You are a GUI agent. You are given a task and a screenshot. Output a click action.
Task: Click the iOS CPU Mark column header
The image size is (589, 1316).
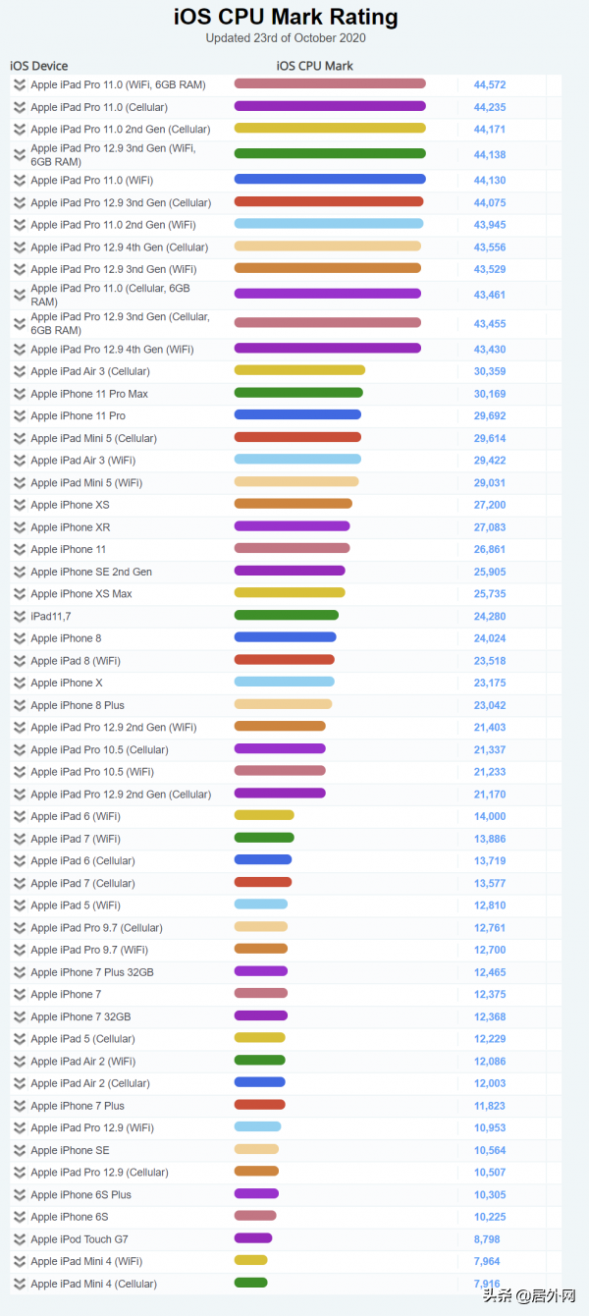(x=315, y=66)
